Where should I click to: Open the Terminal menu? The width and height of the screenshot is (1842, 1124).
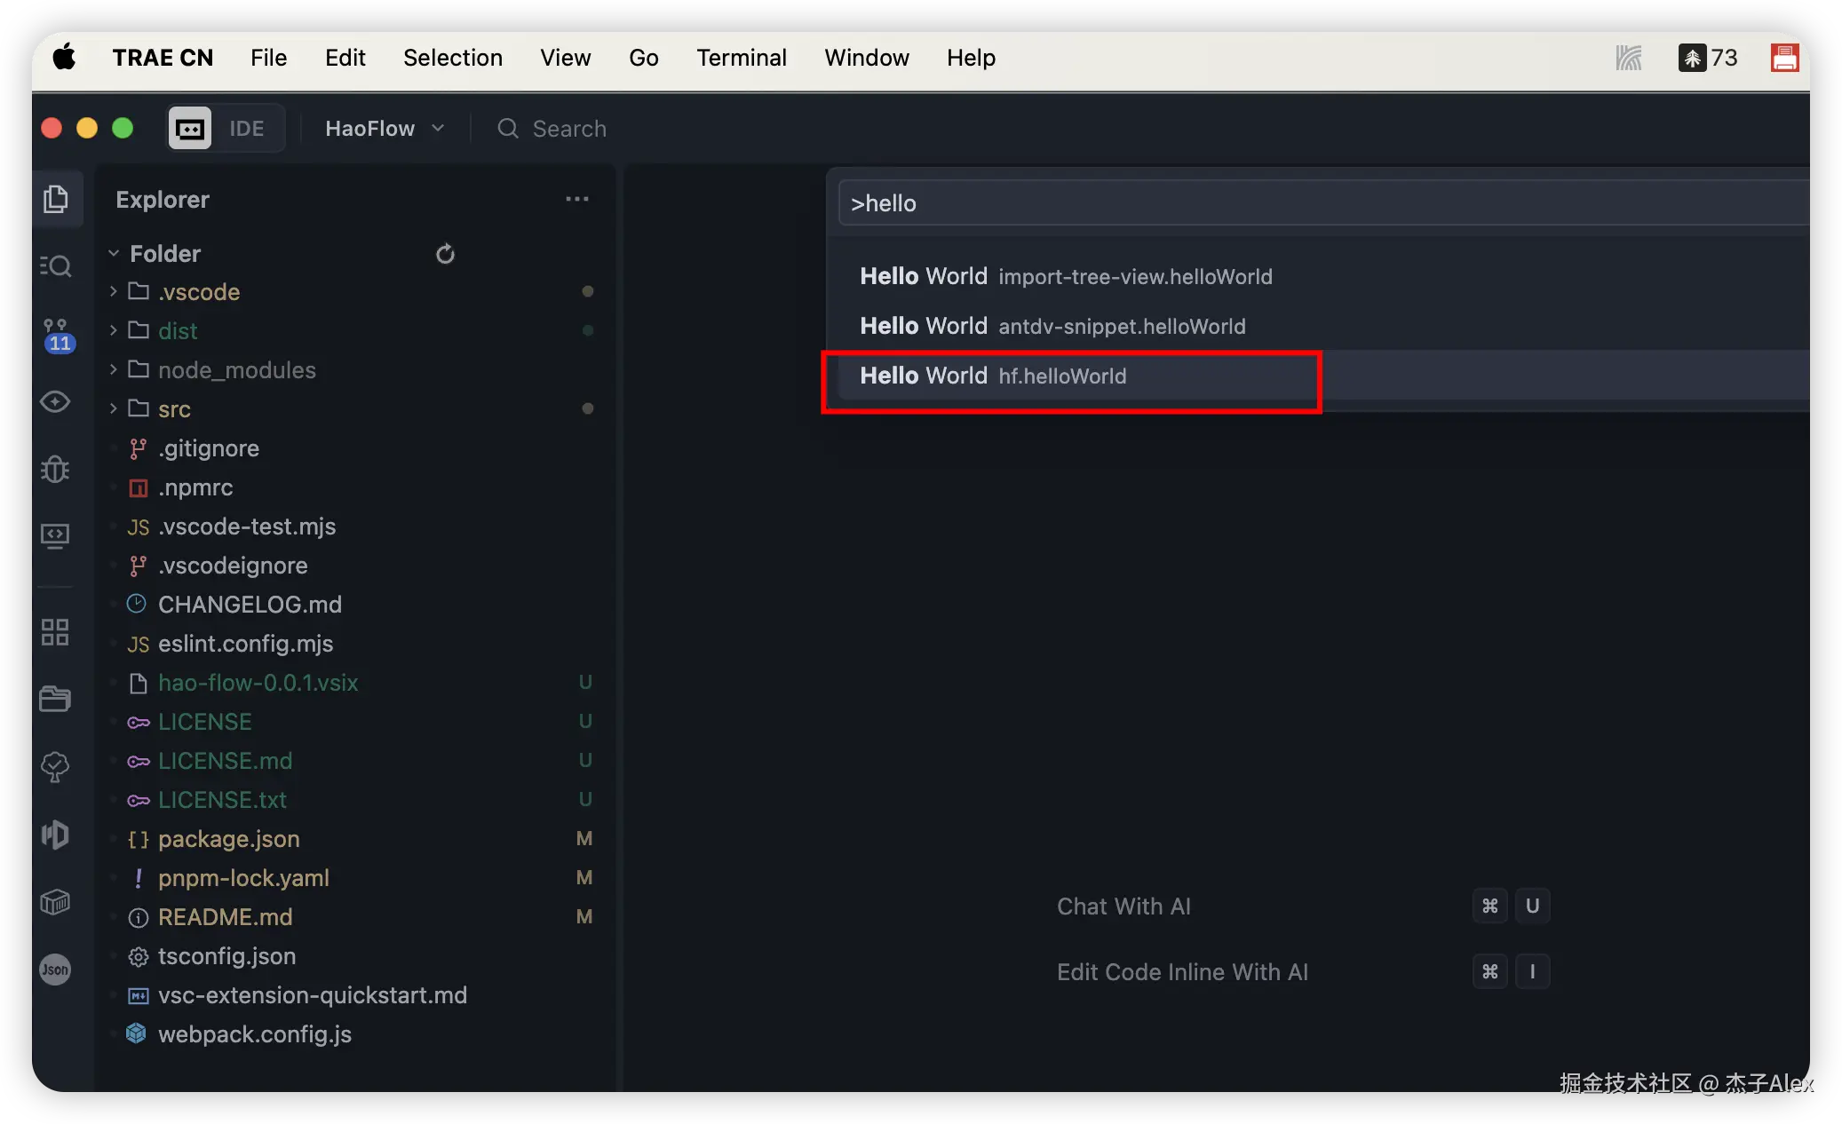pos(741,58)
